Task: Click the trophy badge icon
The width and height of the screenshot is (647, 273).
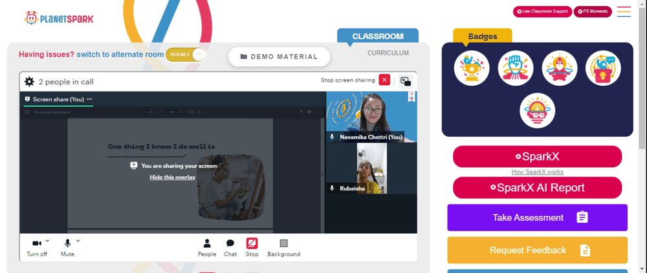Action: (x=472, y=68)
